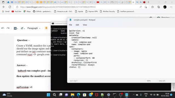175x98 pixels.
Task: Open the Amazon.co.uk bookmark
Action: 63,11
